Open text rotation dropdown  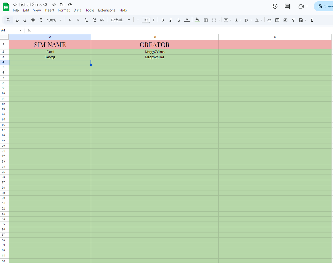(258, 20)
